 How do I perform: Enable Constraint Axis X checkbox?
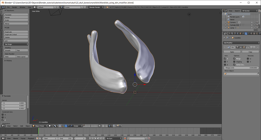tap(3, 114)
